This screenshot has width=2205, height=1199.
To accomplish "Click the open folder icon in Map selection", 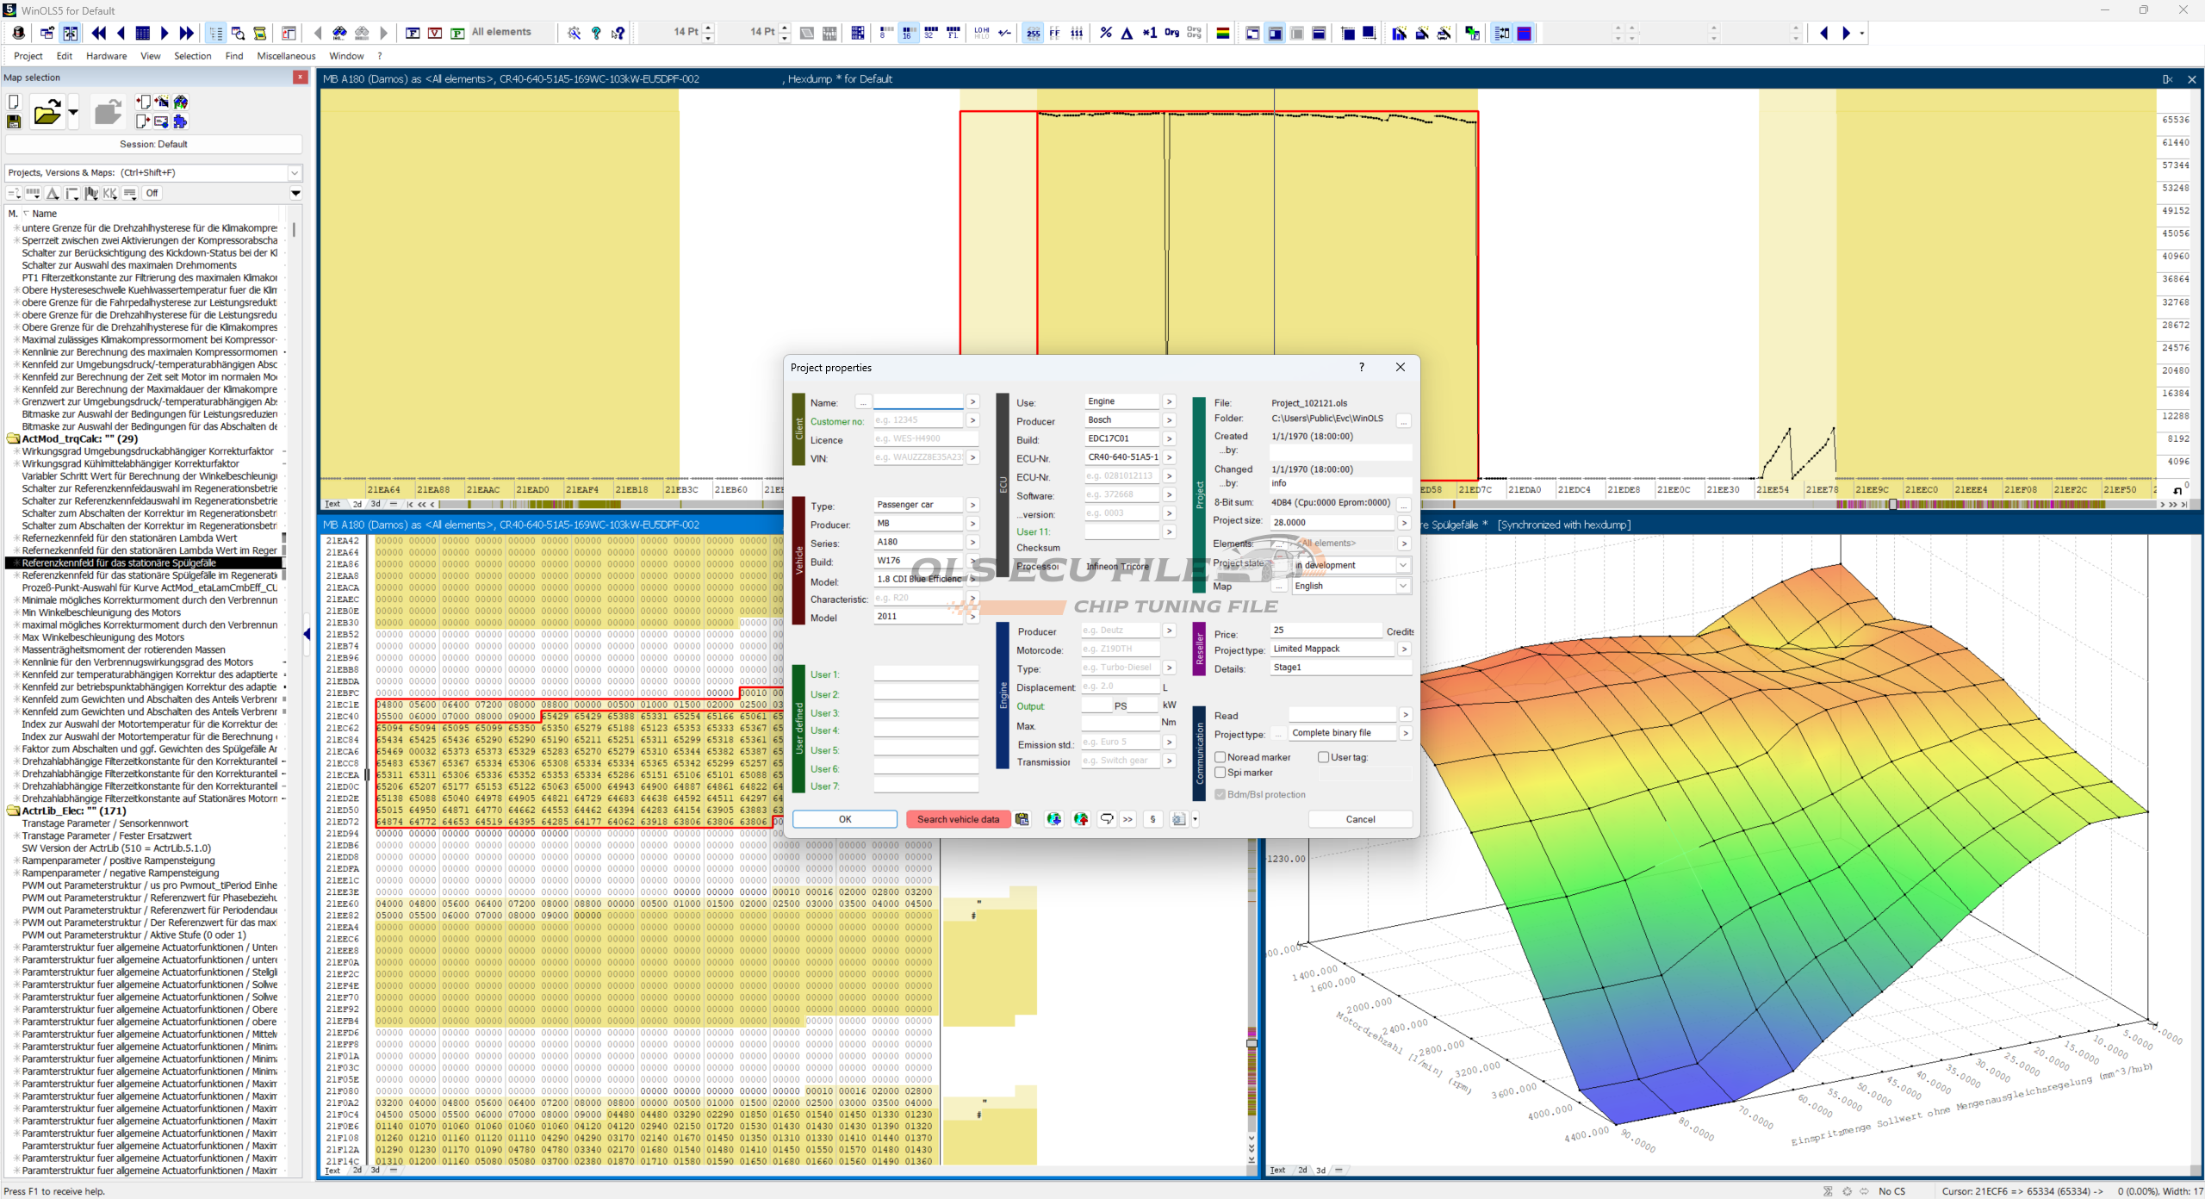I will coord(47,113).
